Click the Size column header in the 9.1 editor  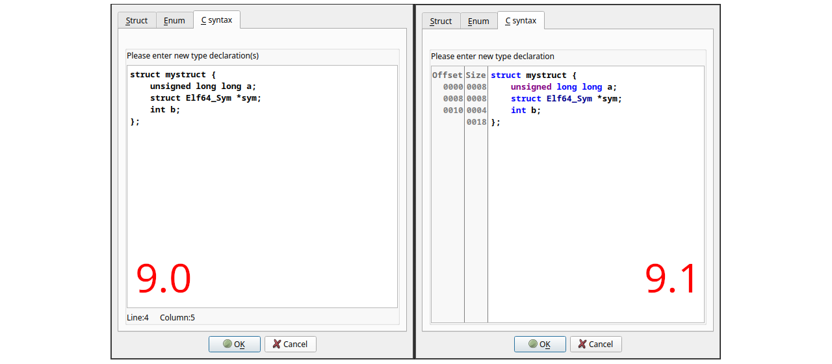(x=476, y=75)
